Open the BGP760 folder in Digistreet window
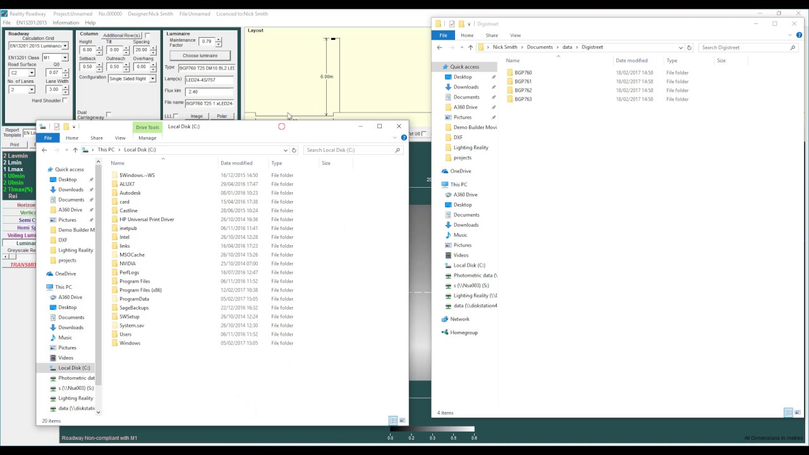 [x=523, y=73]
